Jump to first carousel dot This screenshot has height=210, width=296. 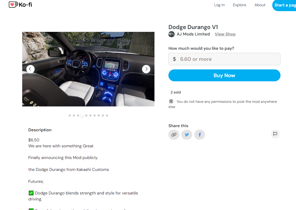(x=70, y=115)
